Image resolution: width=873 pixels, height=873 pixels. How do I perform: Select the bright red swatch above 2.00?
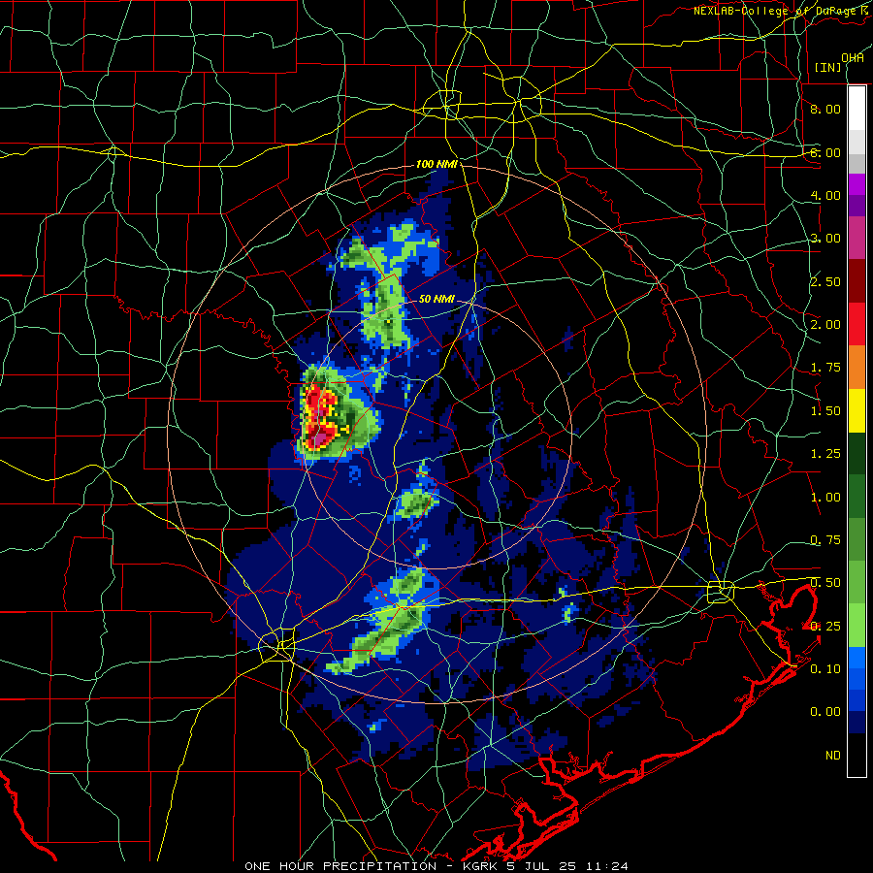[x=857, y=324]
